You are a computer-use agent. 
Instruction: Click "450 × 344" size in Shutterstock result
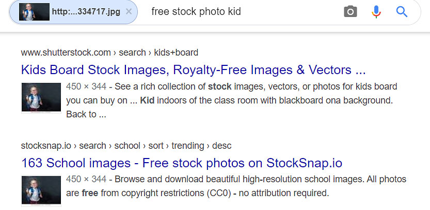tap(86, 86)
